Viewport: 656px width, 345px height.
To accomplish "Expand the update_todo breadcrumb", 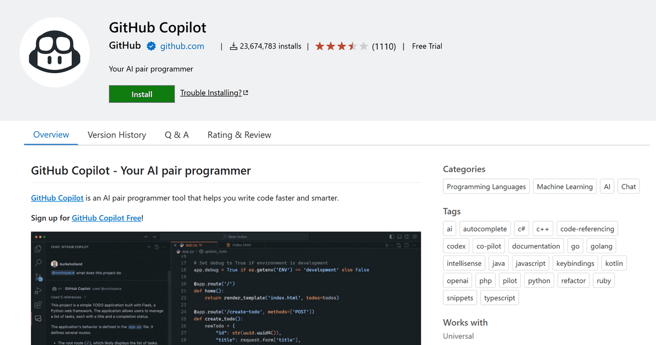I will 213,251.
